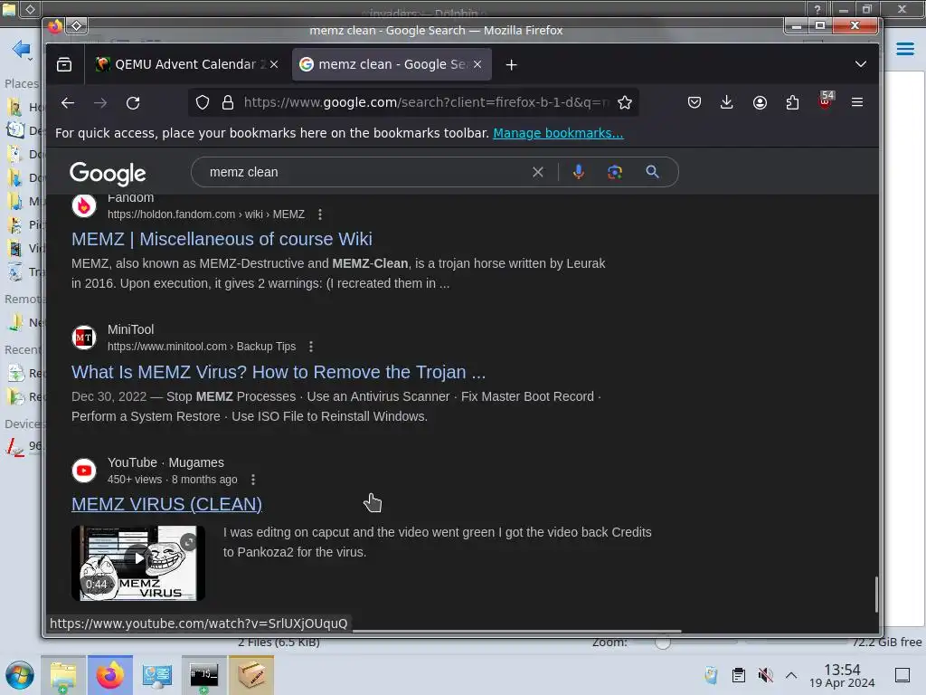Click the padlock site info icon

(x=227, y=103)
